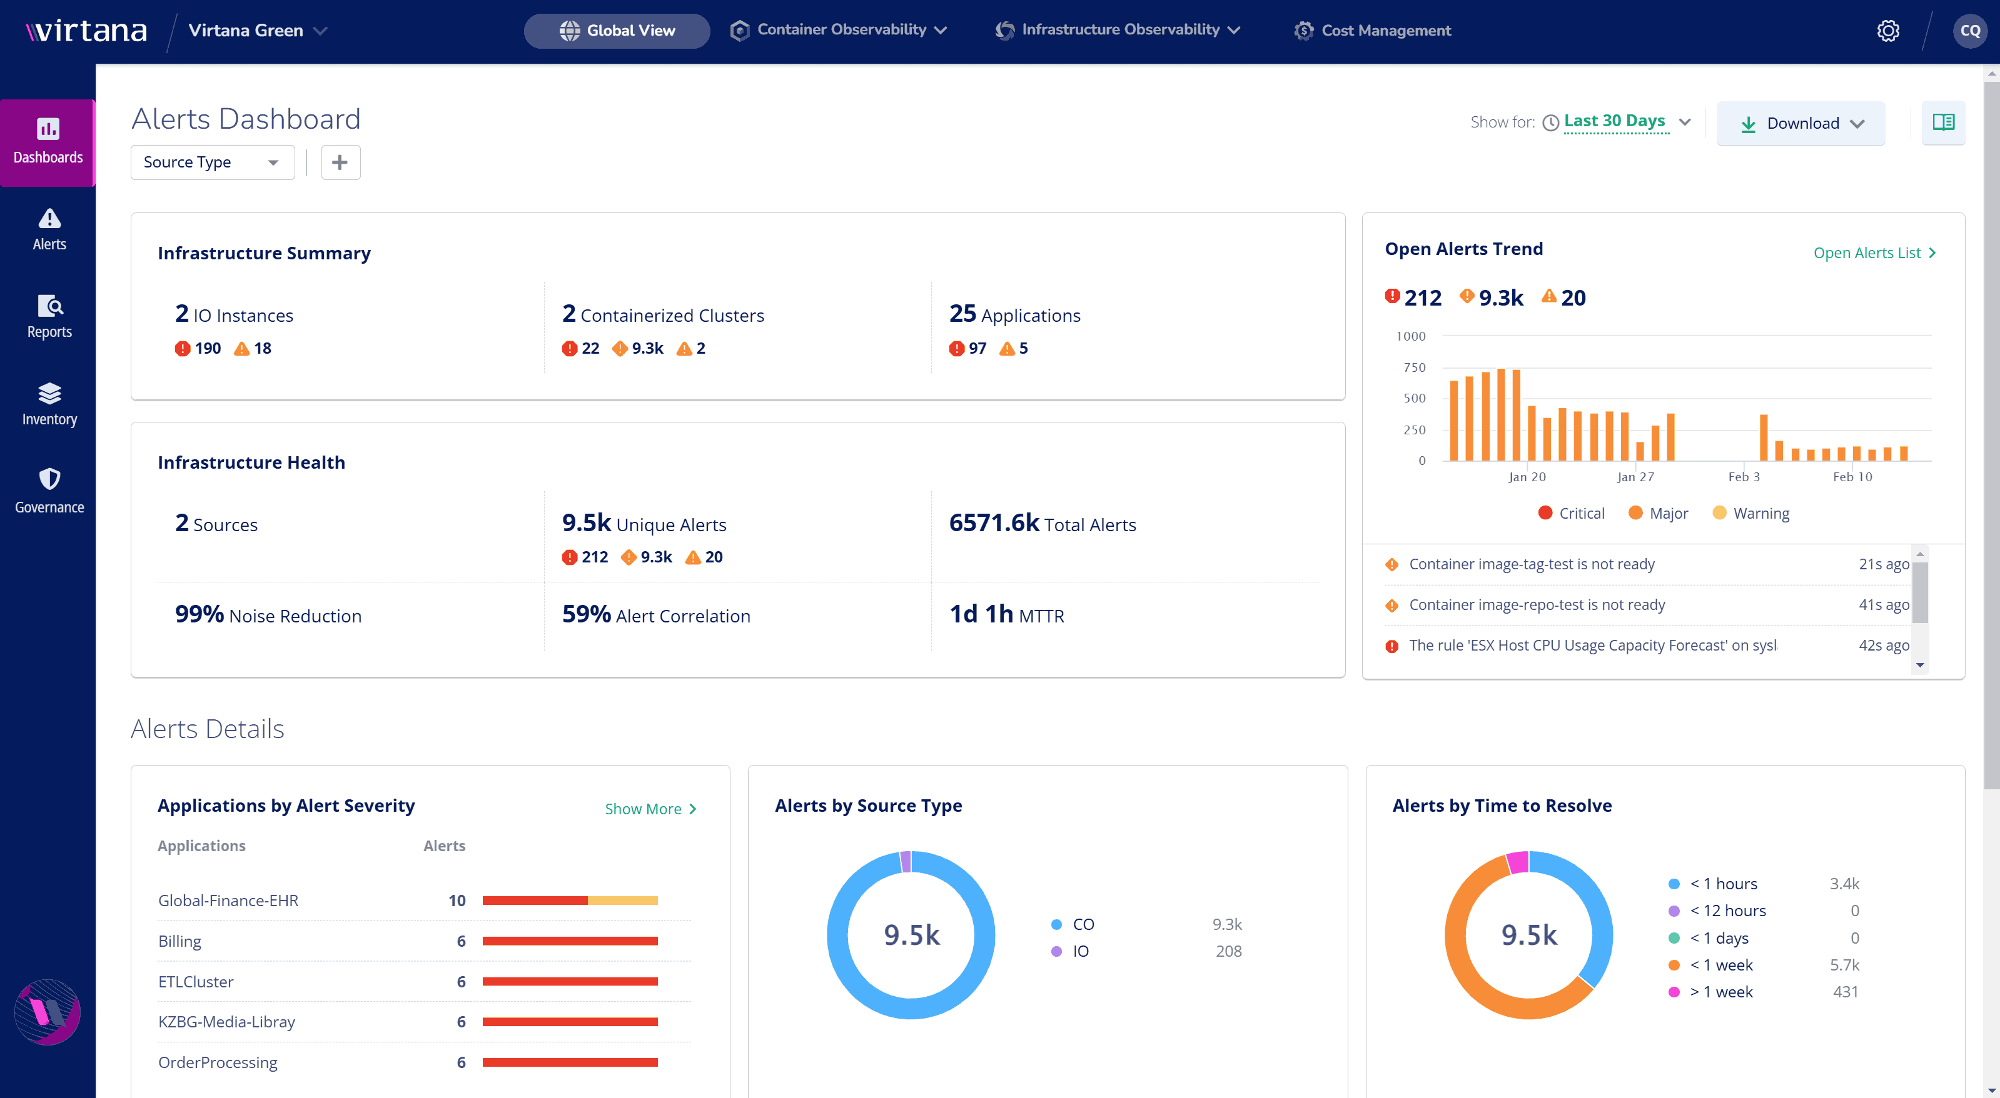This screenshot has height=1098, width=2000.
Task: Toggle Warning series in trend legend
Action: pyautogui.click(x=1750, y=513)
